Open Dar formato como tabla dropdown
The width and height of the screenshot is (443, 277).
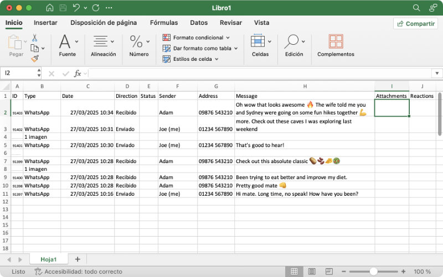coord(200,48)
